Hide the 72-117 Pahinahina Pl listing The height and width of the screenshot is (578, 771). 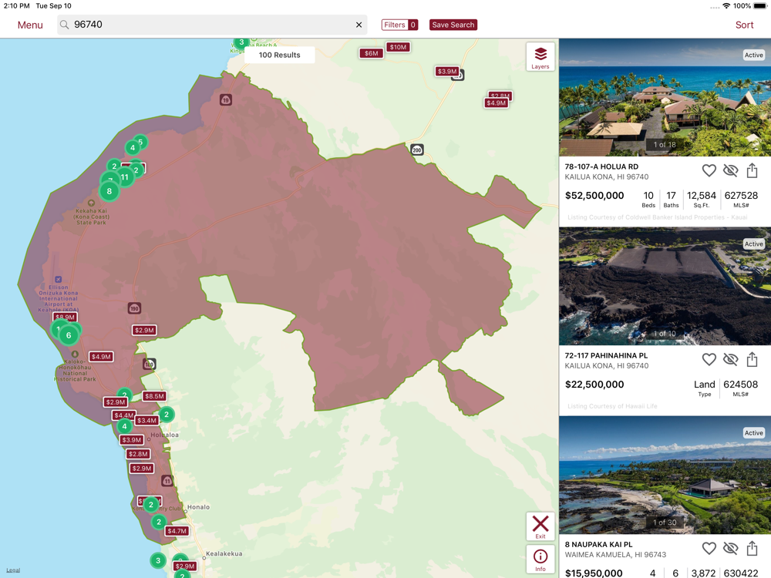[x=731, y=359]
